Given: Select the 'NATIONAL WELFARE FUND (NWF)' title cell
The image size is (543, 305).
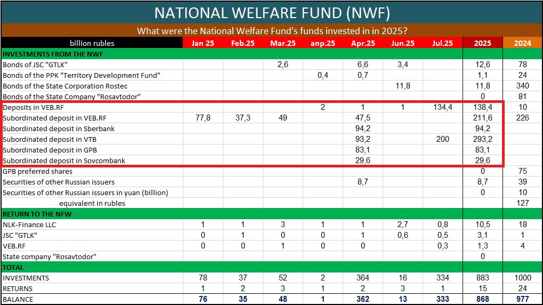Looking at the screenshot, I should click(x=272, y=13).
